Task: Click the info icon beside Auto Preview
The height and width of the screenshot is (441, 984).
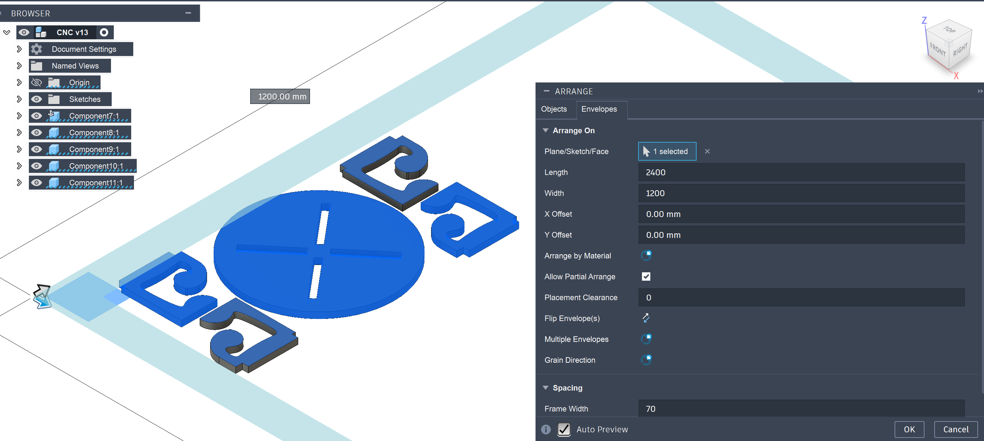Action: [x=546, y=430]
